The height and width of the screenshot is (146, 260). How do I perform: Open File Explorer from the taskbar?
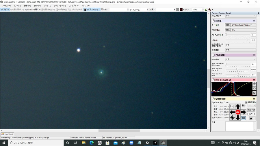tap(83, 143)
